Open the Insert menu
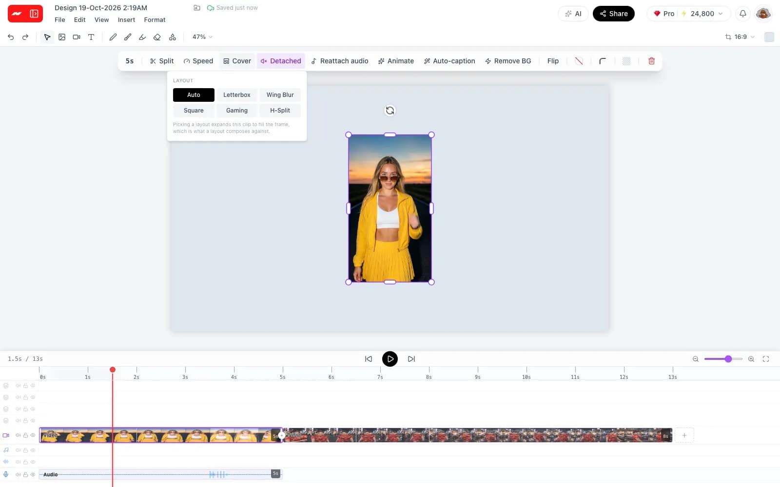 coord(126,20)
